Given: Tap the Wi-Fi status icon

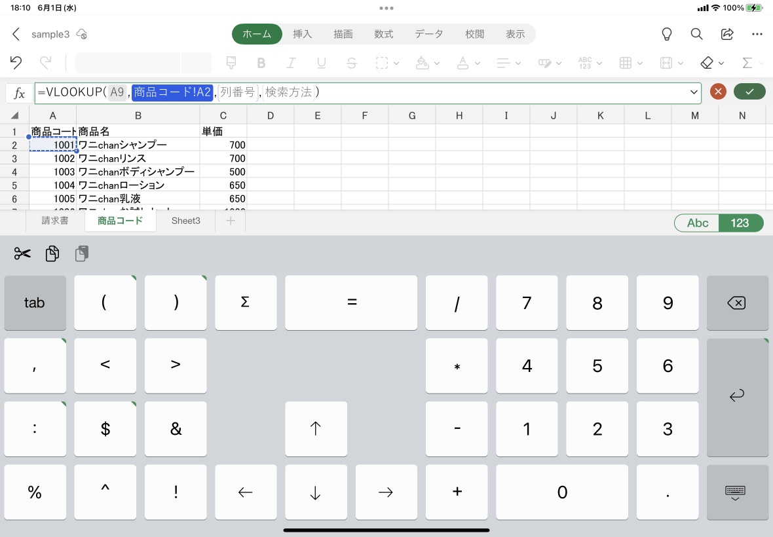Looking at the screenshot, I should coord(716,8).
